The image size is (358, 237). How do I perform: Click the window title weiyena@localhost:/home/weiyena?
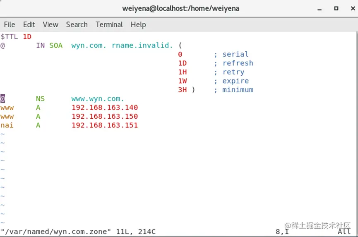tap(181, 8)
